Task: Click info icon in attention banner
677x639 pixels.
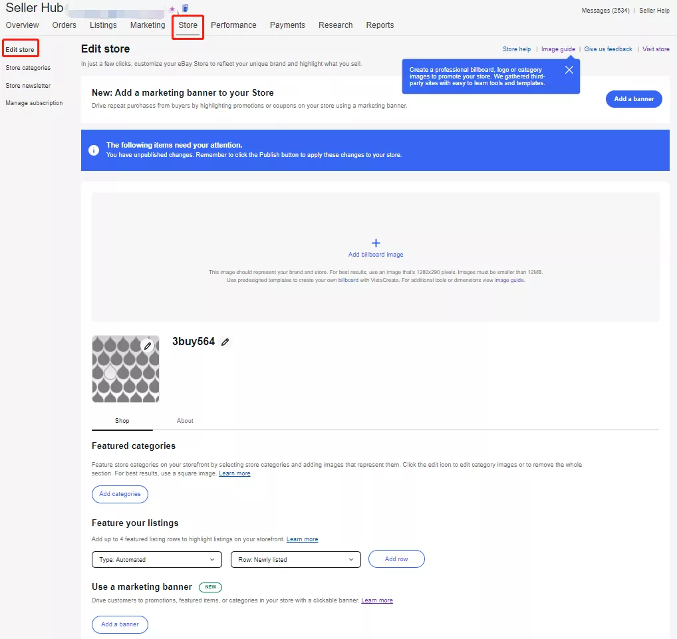Action: pos(94,150)
